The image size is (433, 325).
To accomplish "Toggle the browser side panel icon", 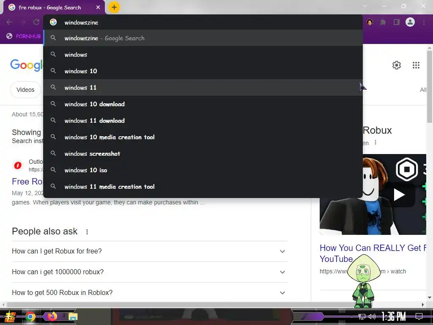I will pyautogui.click(x=397, y=22).
